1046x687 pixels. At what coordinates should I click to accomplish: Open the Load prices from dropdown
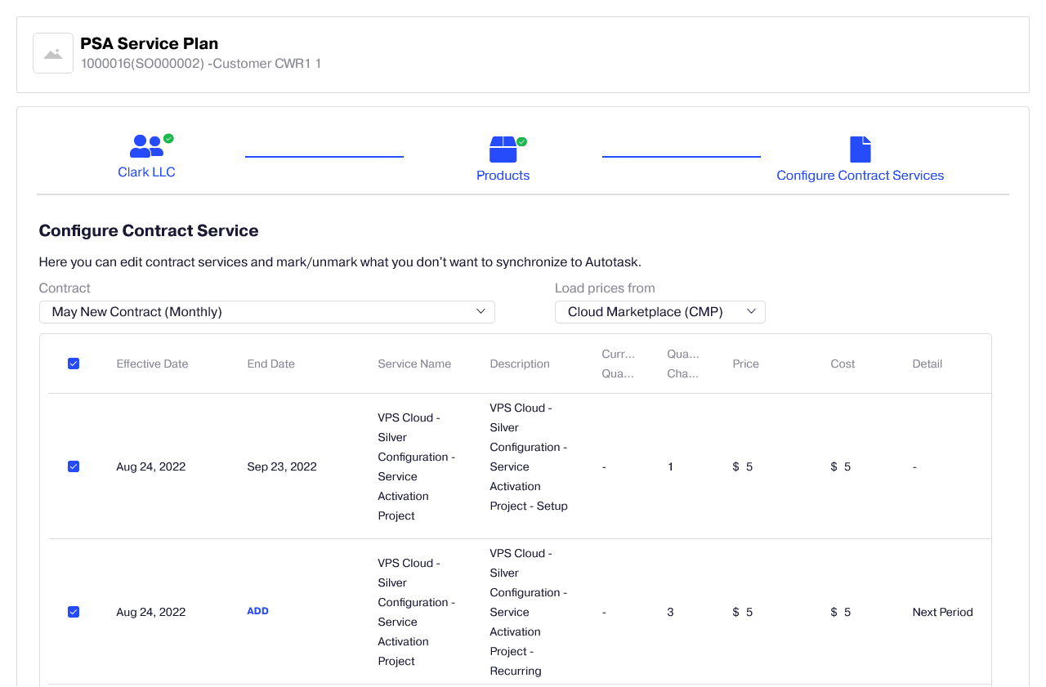tap(659, 311)
